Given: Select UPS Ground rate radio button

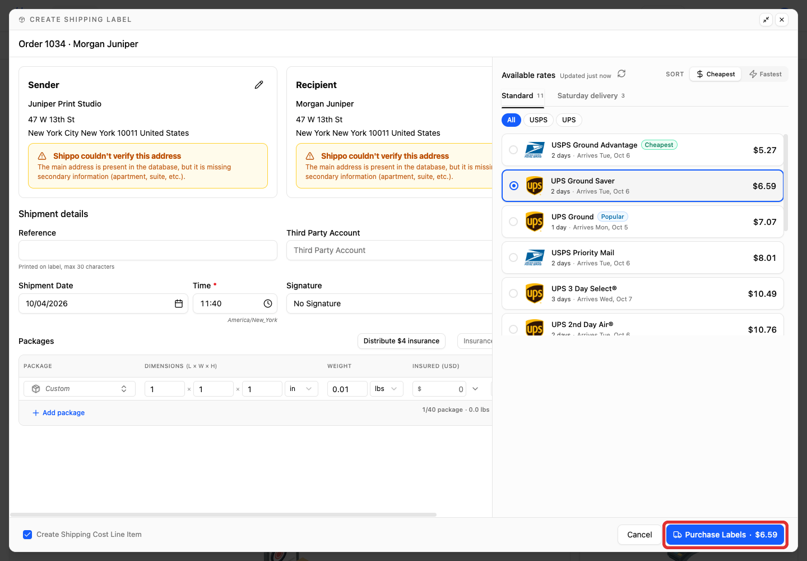Looking at the screenshot, I should tap(513, 222).
